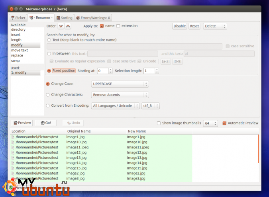
Task: Select the Change Characters radio button
Action: pos(48,95)
